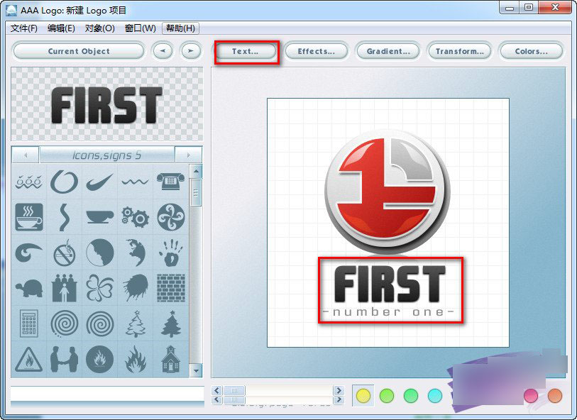Choose the handprint splatter icon
The image size is (577, 420).
(x=170, y=253)
